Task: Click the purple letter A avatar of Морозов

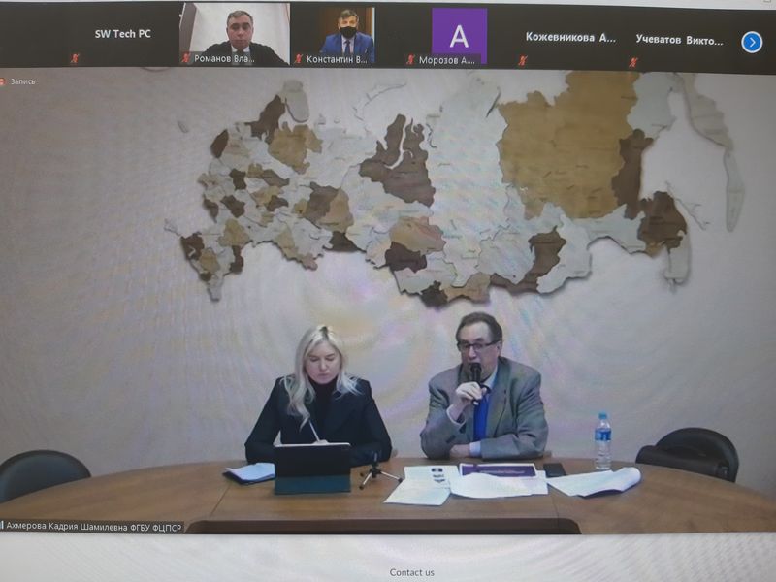Action: (x=459, y=35)
